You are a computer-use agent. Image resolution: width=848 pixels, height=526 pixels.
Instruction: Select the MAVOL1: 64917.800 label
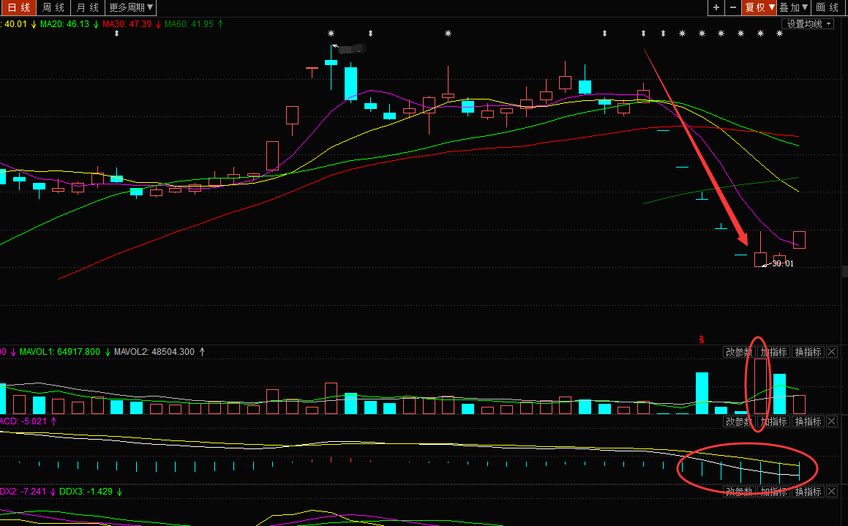point(59,352)
